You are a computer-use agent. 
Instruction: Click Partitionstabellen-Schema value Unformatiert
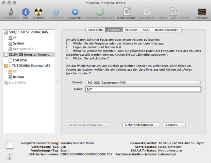[167, 154]
